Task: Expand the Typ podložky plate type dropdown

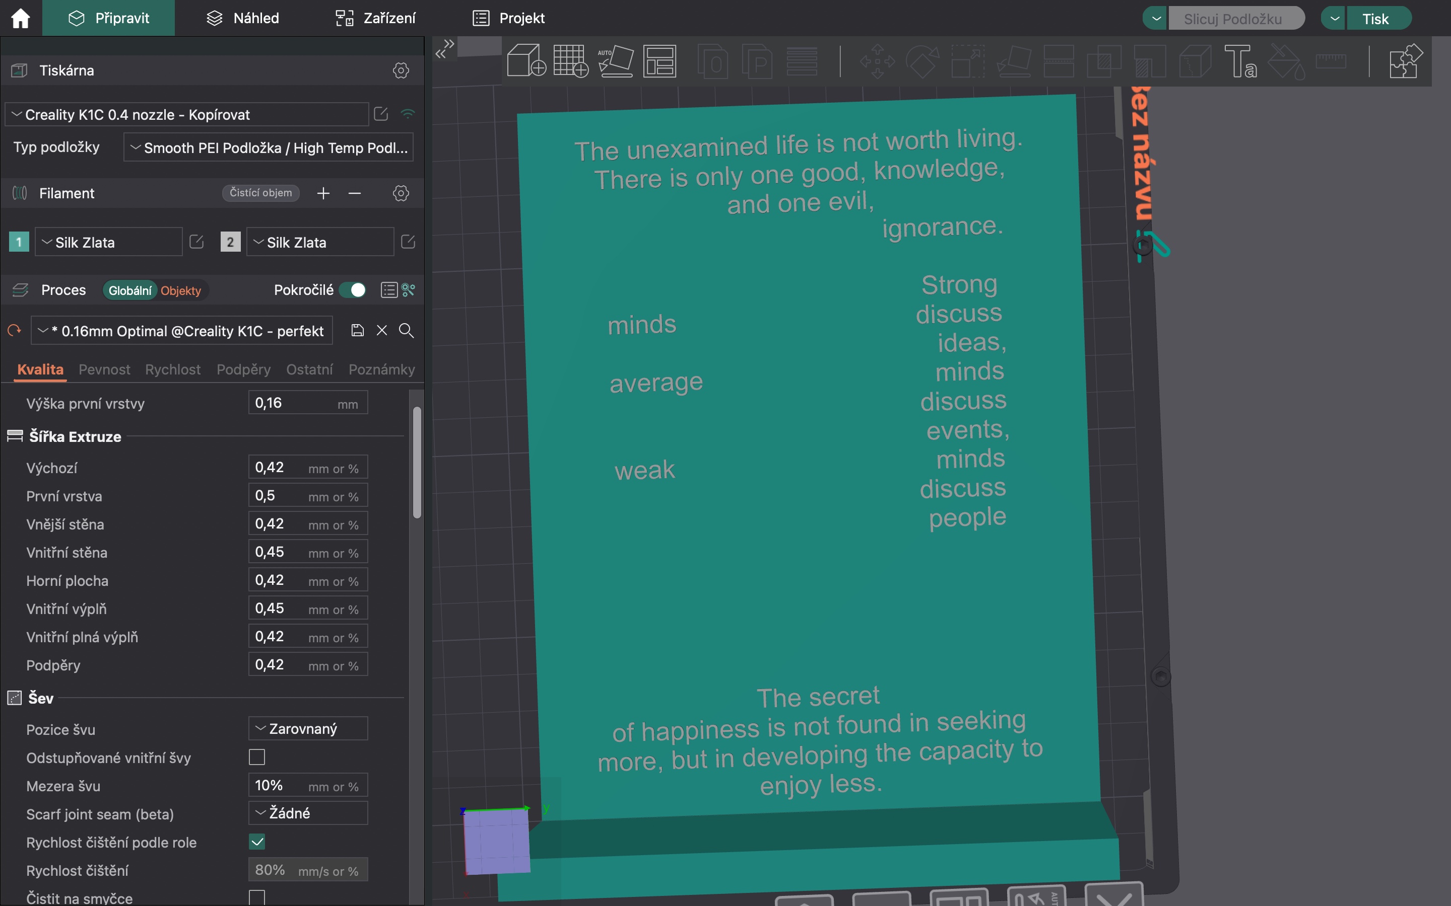Action: point(268,148)
